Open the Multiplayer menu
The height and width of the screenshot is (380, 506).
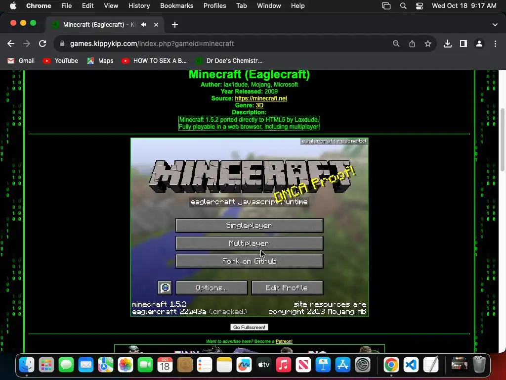(x=249, y=243)
